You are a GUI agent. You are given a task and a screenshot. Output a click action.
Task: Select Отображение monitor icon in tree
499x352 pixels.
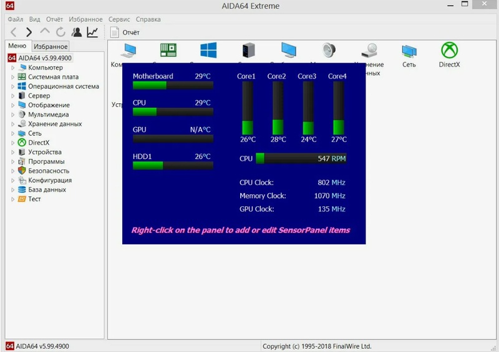click(x=22, y=105)
